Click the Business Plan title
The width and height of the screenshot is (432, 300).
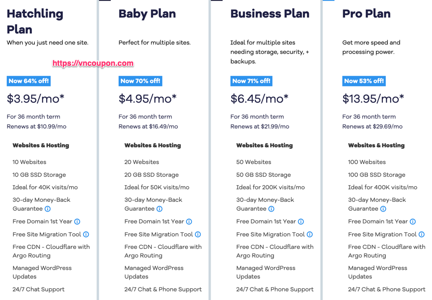(x=270, y=14)
